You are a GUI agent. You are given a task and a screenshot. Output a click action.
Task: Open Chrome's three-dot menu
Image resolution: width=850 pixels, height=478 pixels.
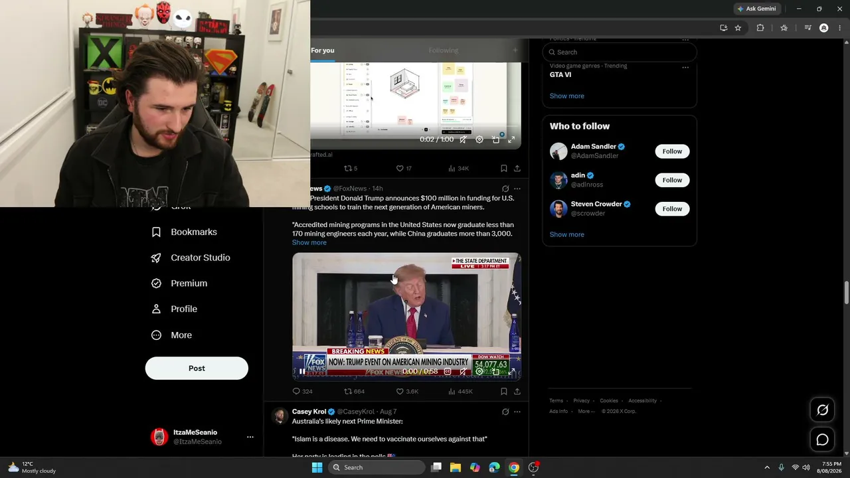click(x=840, y=28)
